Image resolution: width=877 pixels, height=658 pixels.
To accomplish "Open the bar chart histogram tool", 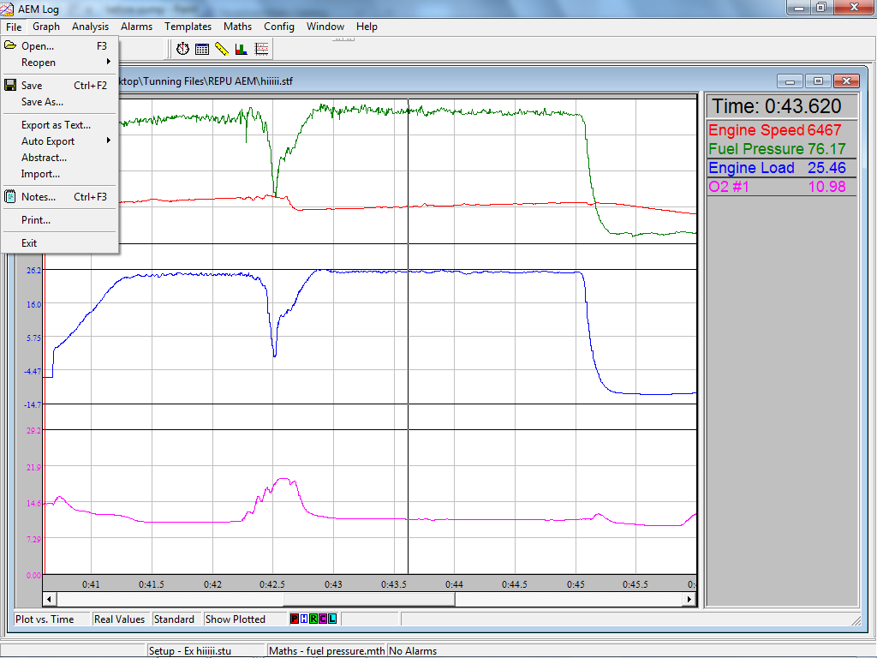I will (x=241, y=49).
